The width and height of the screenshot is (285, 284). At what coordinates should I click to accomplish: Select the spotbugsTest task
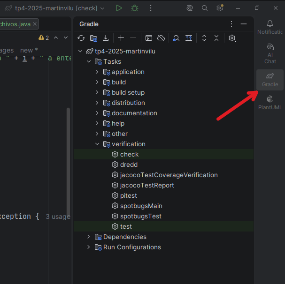(x=163, y=216)
